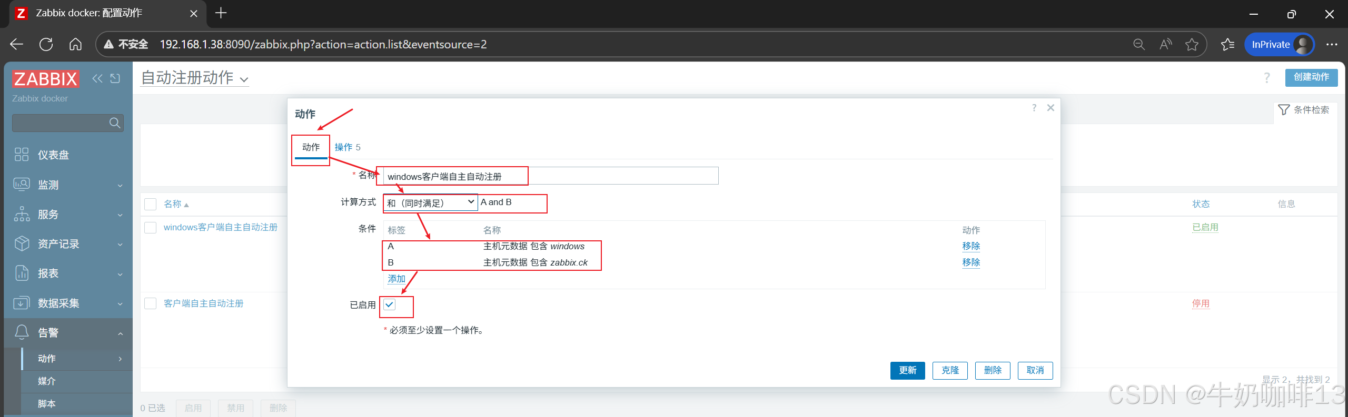Click the sidebar search magnifier icon
The height and width of the screenshot is (417, 1348).
point(115,123)
